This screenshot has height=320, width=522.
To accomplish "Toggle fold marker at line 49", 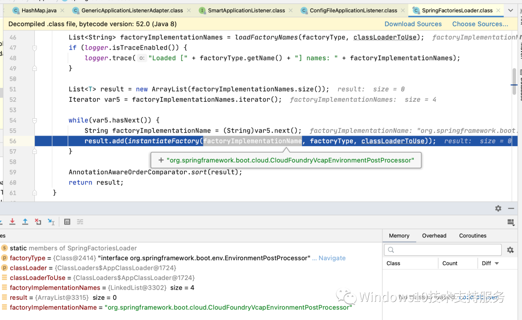I will pos(35,69).
